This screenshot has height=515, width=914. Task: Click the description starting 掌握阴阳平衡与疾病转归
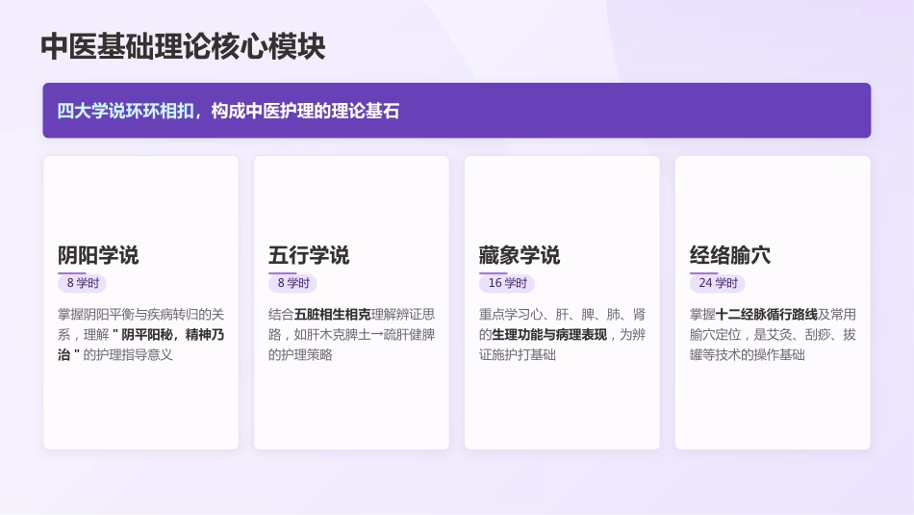click(x=141, y=335)
